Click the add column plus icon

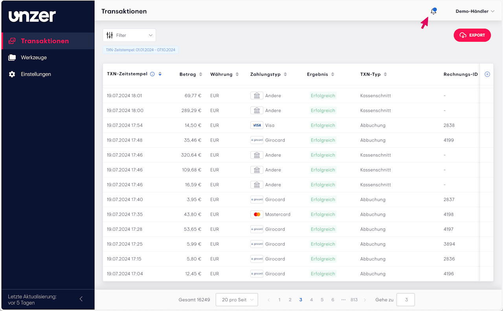(x=487, y=74)
